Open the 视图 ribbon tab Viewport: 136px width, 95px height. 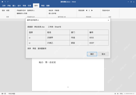point(48,6)
